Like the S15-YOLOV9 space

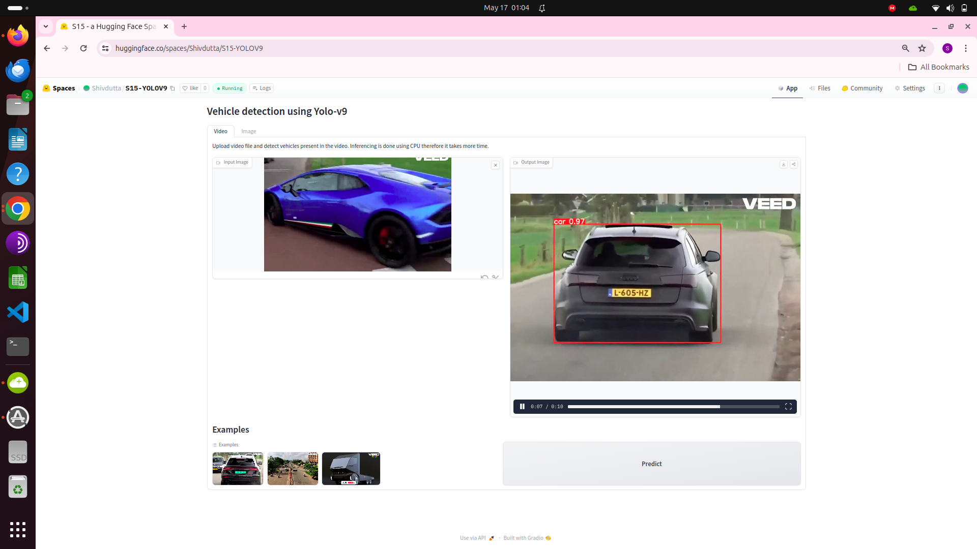pos(190,88)
